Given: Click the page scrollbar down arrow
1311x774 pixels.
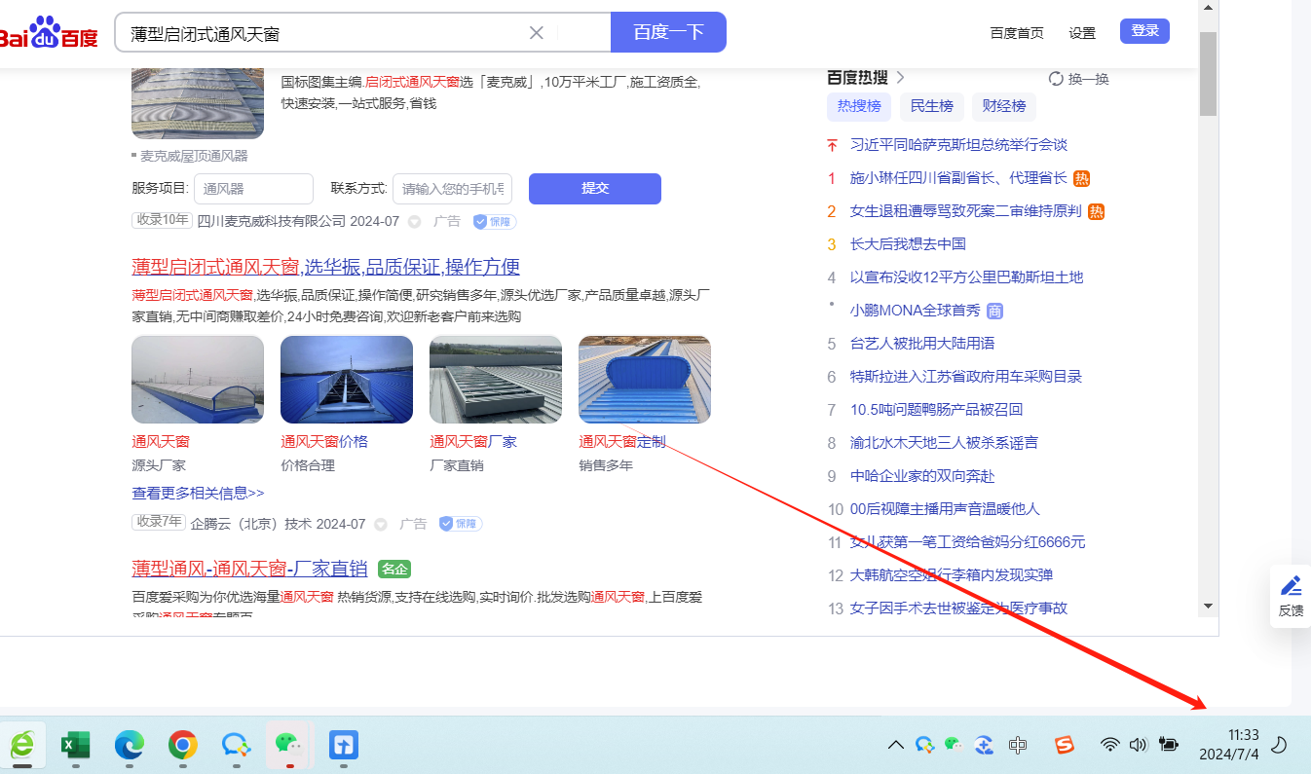Looking at the screenshot, I should coord(1208,606).
